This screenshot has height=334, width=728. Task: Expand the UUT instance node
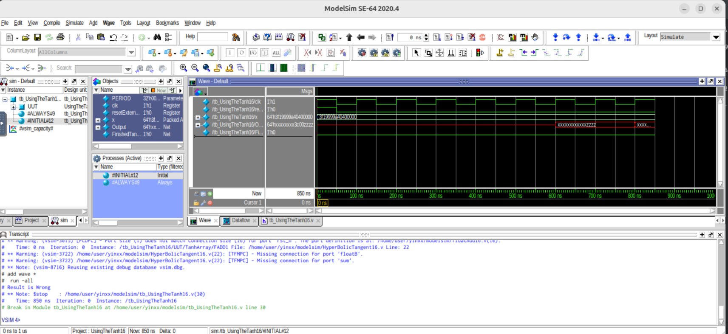(13, 107)
